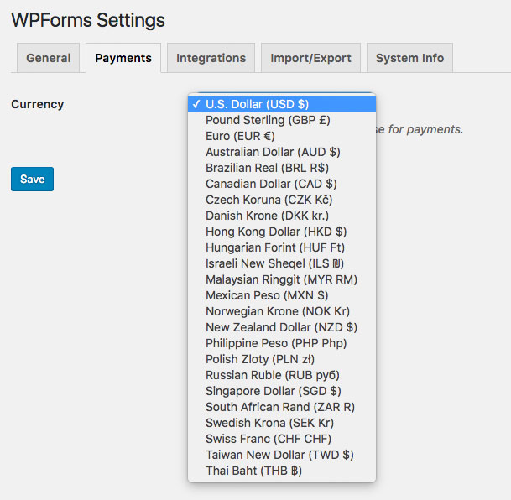Choose Taiwan New Dollar (TWD $)
The width and height of the screenshot is (511, 500).
pyautogui.click(x=282, y=456)
